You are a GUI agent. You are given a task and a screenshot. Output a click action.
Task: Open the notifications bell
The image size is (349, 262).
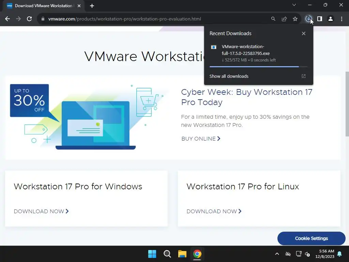pyautogui.click(x=340, y=254)
